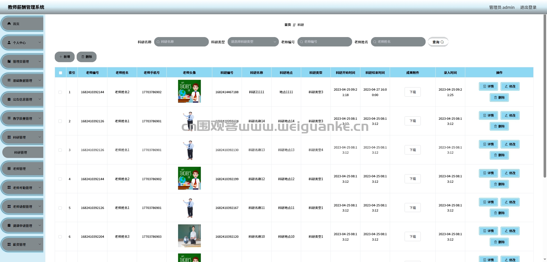Click the home icon beside 首页
This screenshot has height=262, width=547.
(9, 24)
